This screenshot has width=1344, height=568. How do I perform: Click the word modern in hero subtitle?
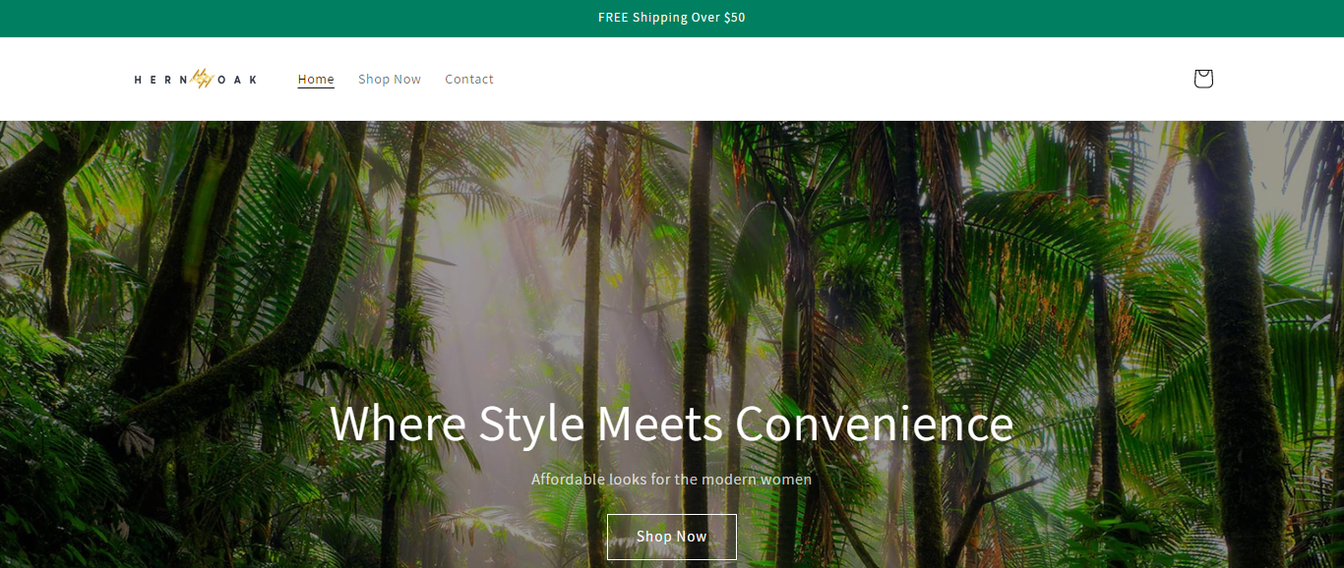coord(730,480)
